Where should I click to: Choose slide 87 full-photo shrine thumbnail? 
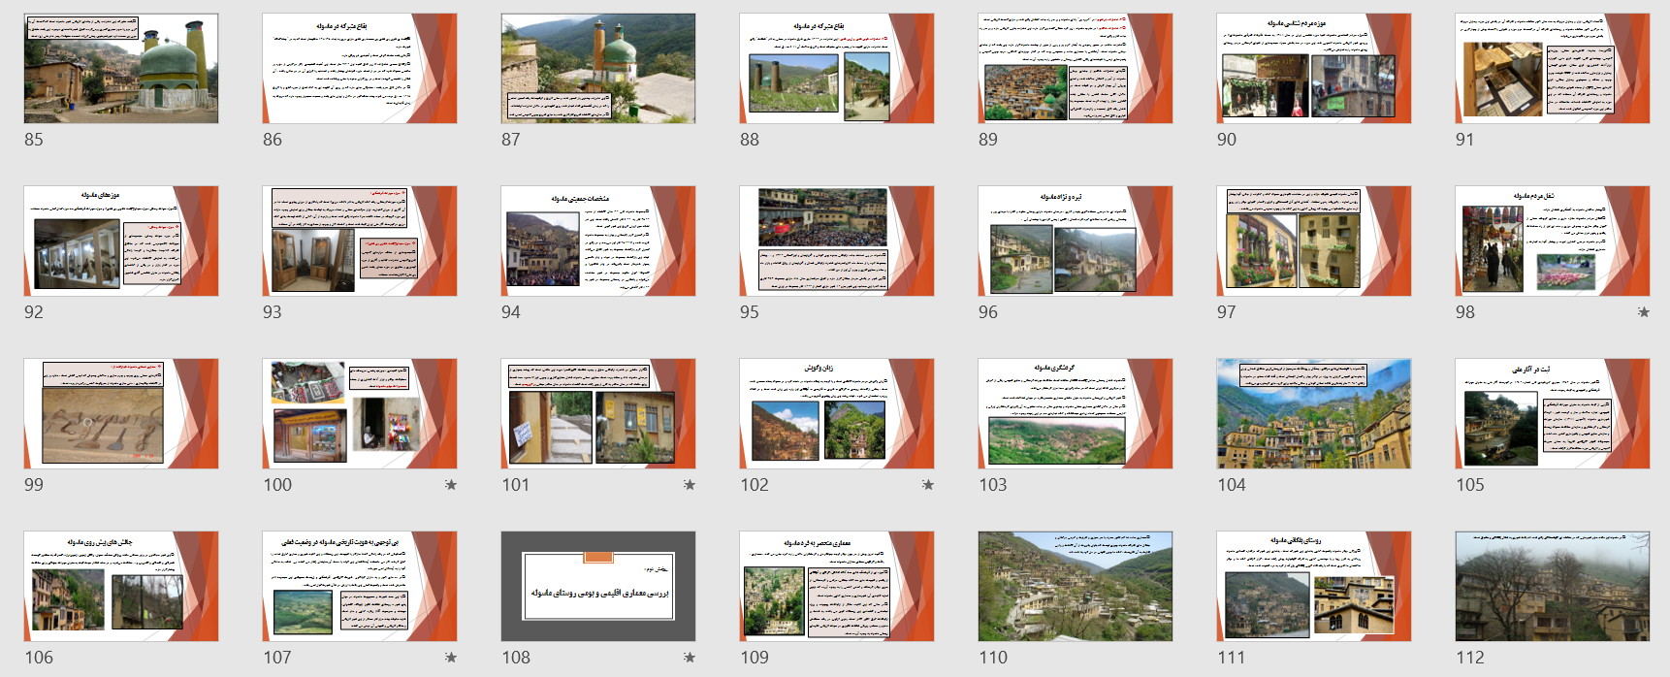[x=598, y=68]
